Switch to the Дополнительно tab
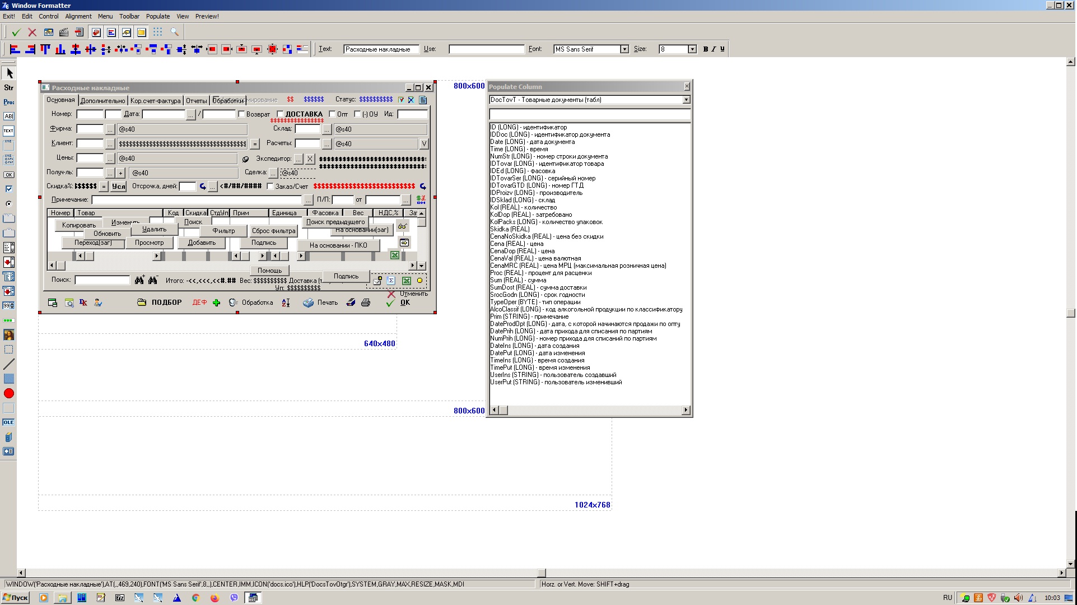1077x605 pixels. [x=102, y=101]
